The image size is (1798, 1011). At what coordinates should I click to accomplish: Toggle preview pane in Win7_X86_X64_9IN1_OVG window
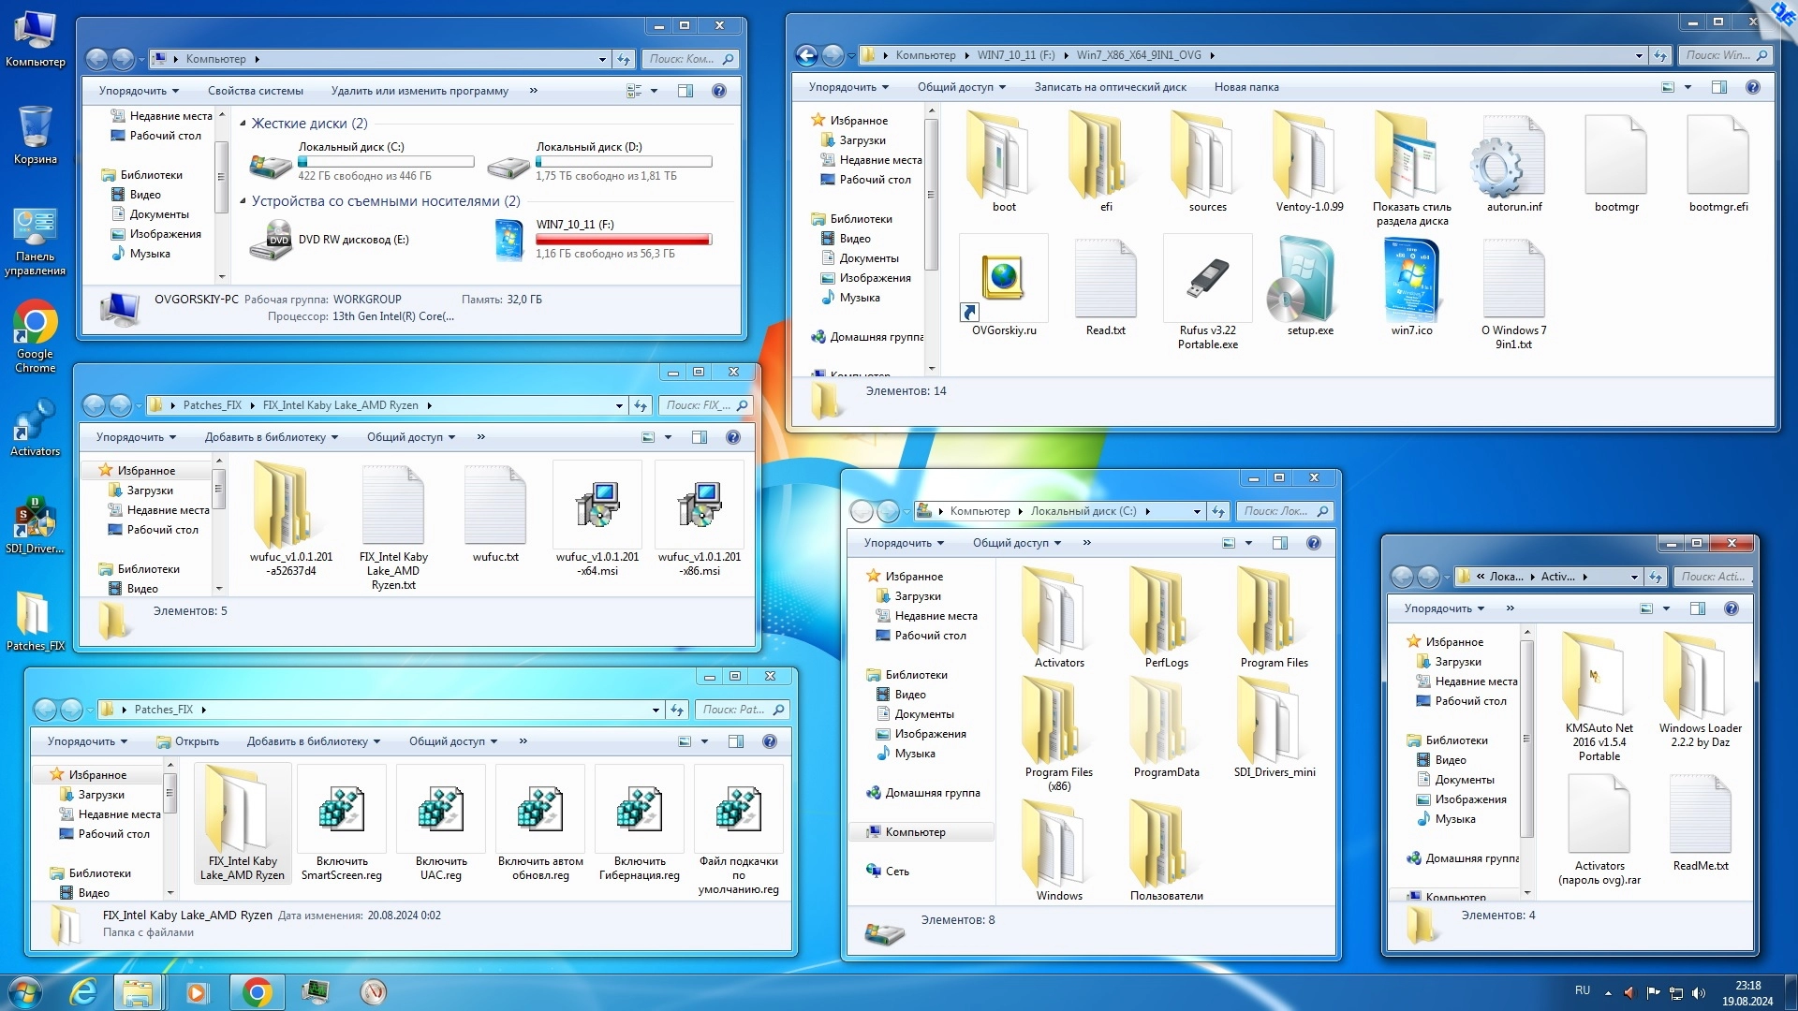[1719, 87]
